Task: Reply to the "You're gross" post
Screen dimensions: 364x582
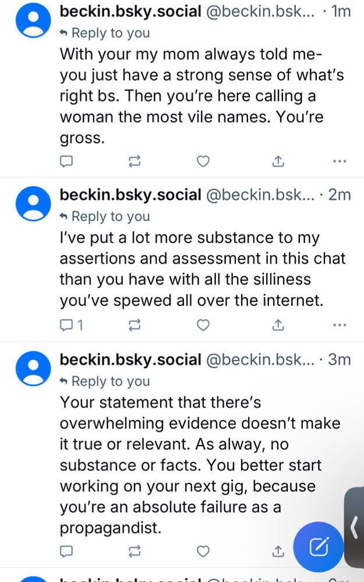Action: (x=66, y=161)
